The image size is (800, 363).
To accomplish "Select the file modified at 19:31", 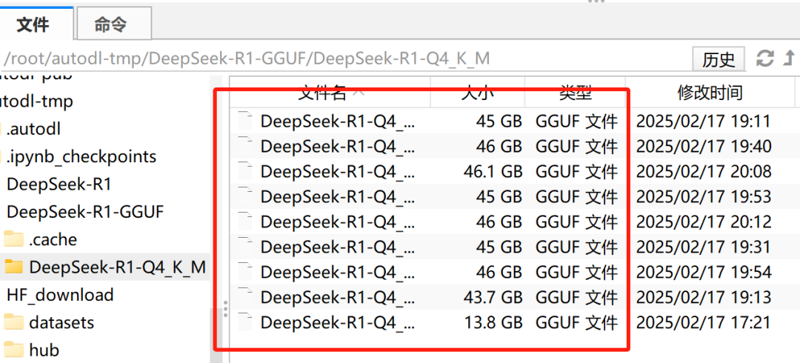I will tap(512, 247).
